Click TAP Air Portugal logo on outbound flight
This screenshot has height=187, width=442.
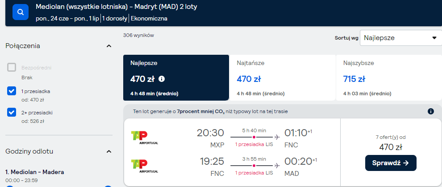coord(145,137)
